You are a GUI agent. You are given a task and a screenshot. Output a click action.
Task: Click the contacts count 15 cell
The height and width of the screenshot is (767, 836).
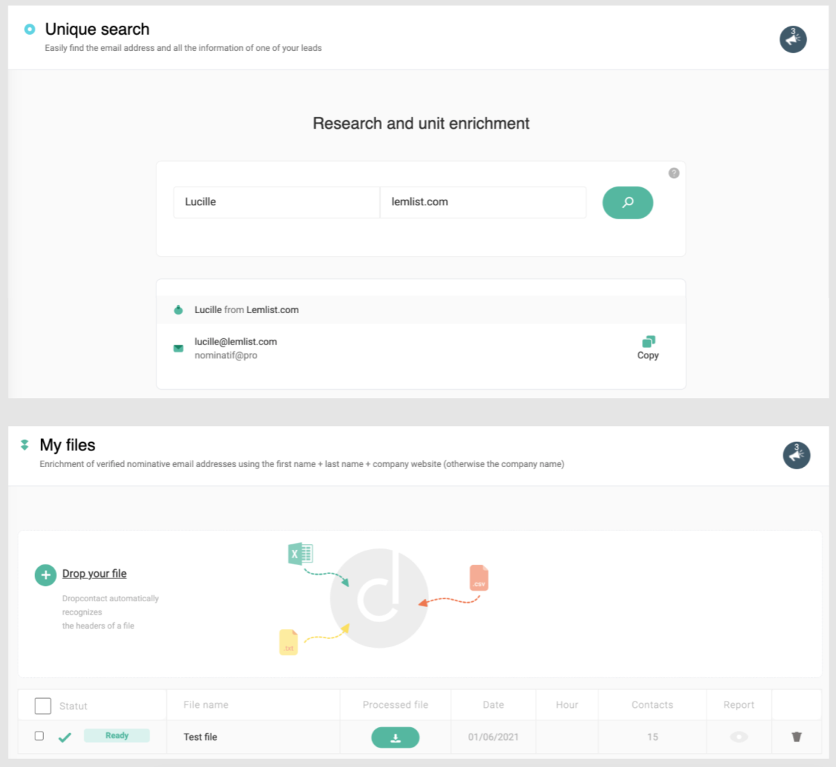pos(652,737)
